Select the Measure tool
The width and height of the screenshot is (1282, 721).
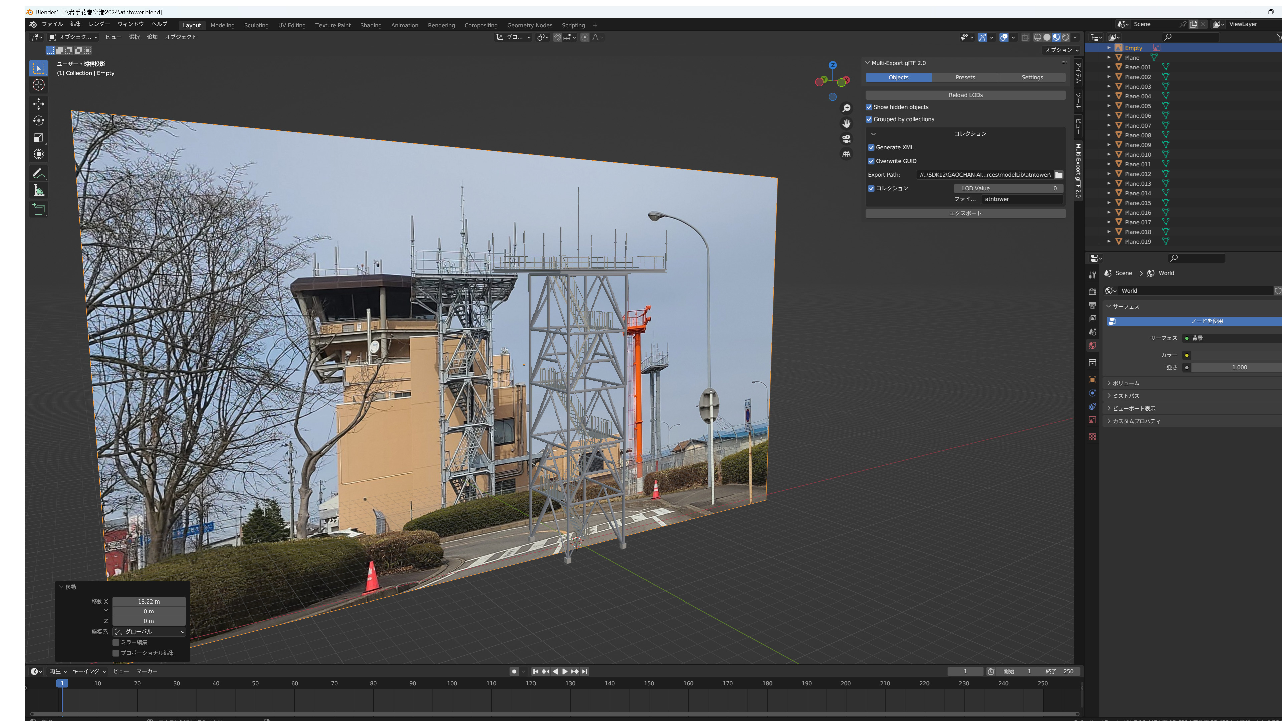coord(38,190)
